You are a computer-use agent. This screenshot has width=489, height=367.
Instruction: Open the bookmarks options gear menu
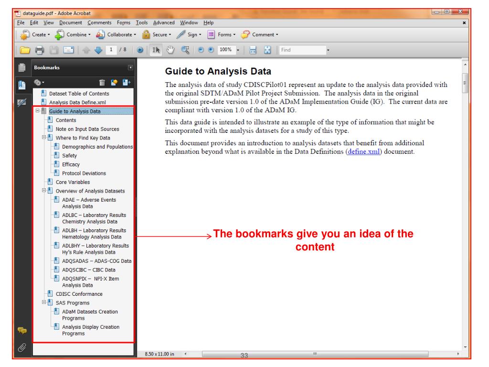click(39, 82)
